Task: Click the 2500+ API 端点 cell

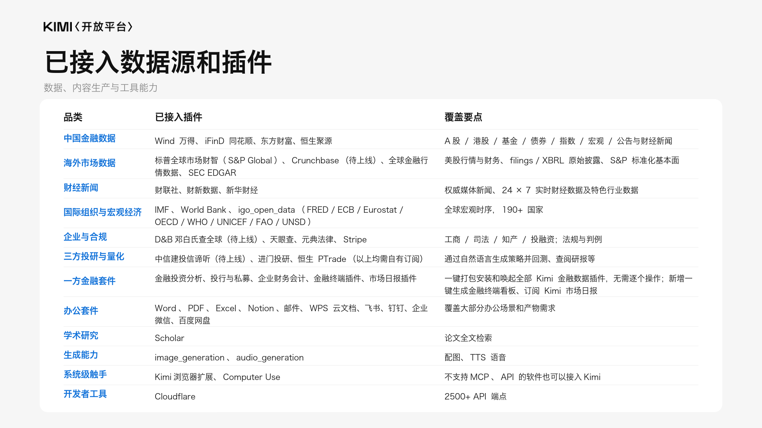Action: point(475,396)
